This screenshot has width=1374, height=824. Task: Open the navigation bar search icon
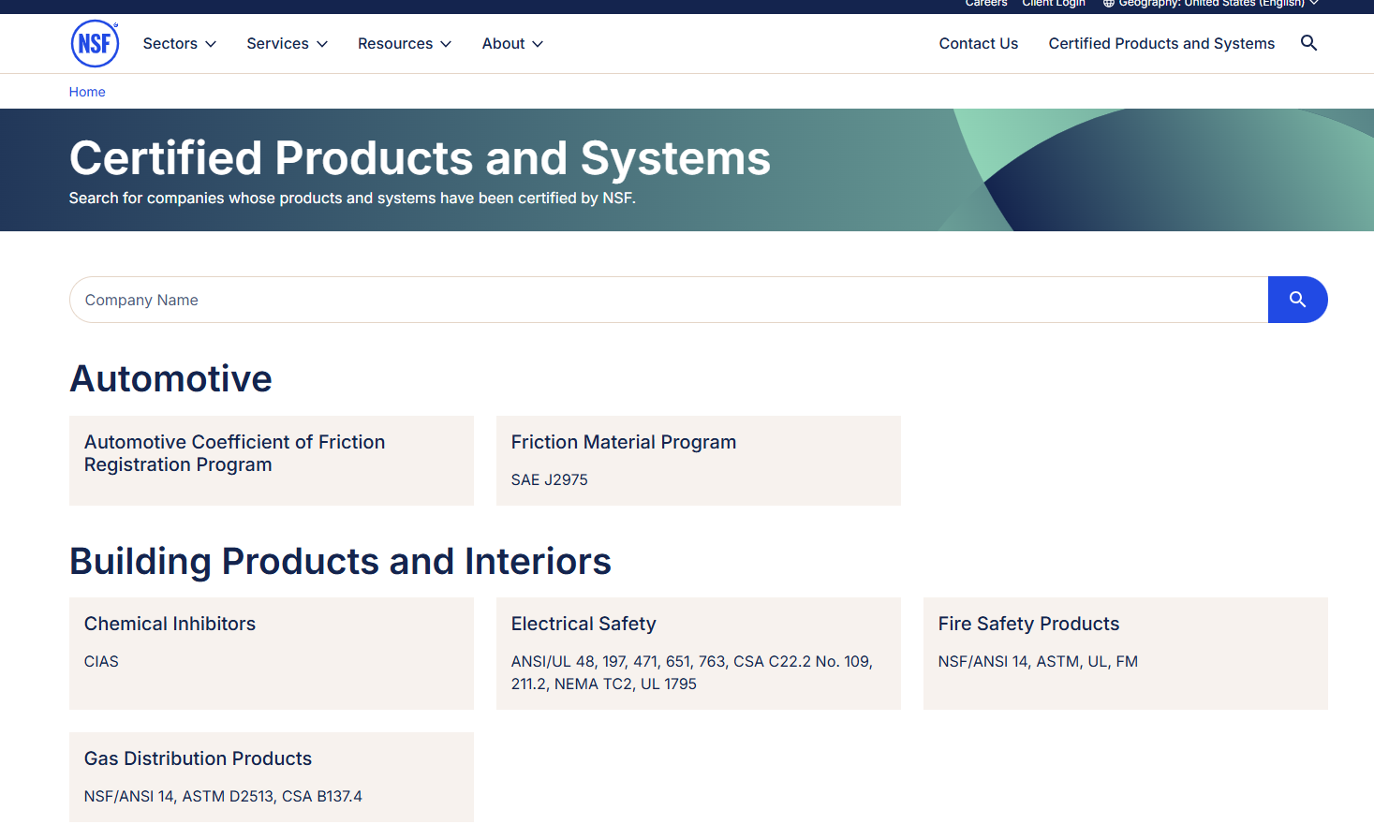1308,43
